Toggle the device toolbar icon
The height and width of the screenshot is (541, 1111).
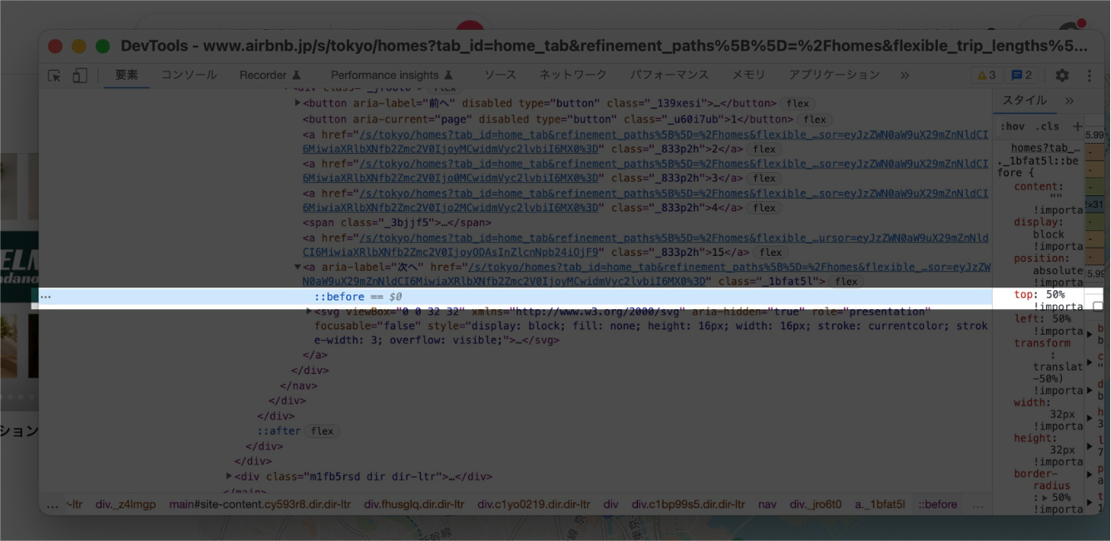(80, 75)
